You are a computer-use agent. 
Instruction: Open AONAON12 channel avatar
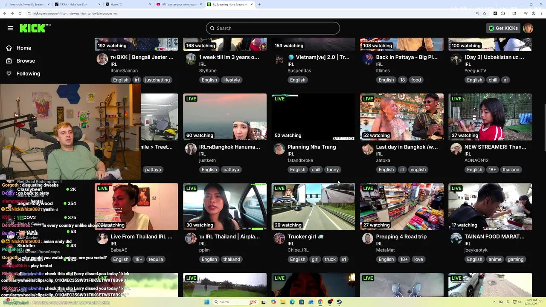(x=456, y=149)
